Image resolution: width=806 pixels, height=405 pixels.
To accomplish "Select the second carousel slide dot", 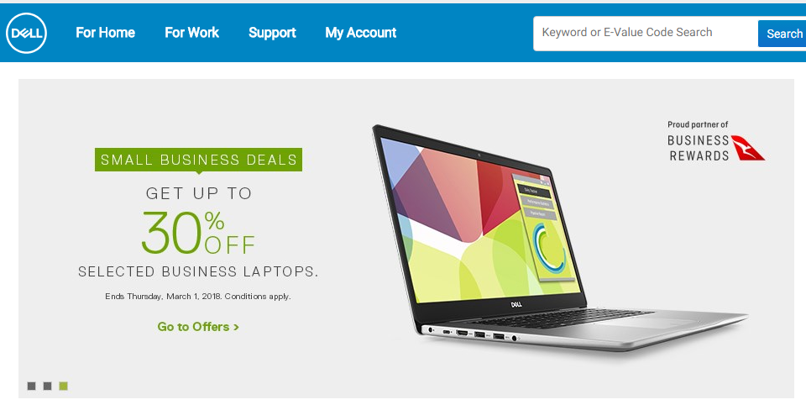I will pos(47,386).
